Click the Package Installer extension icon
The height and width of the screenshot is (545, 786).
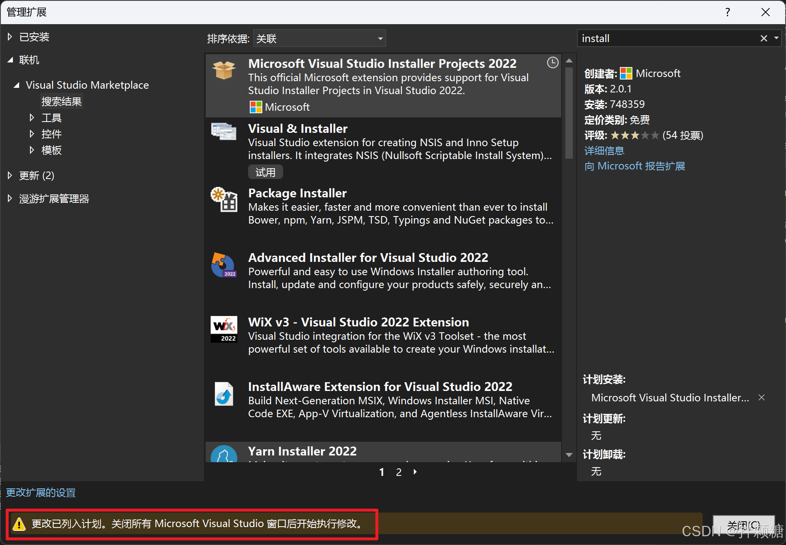point(224,200)
